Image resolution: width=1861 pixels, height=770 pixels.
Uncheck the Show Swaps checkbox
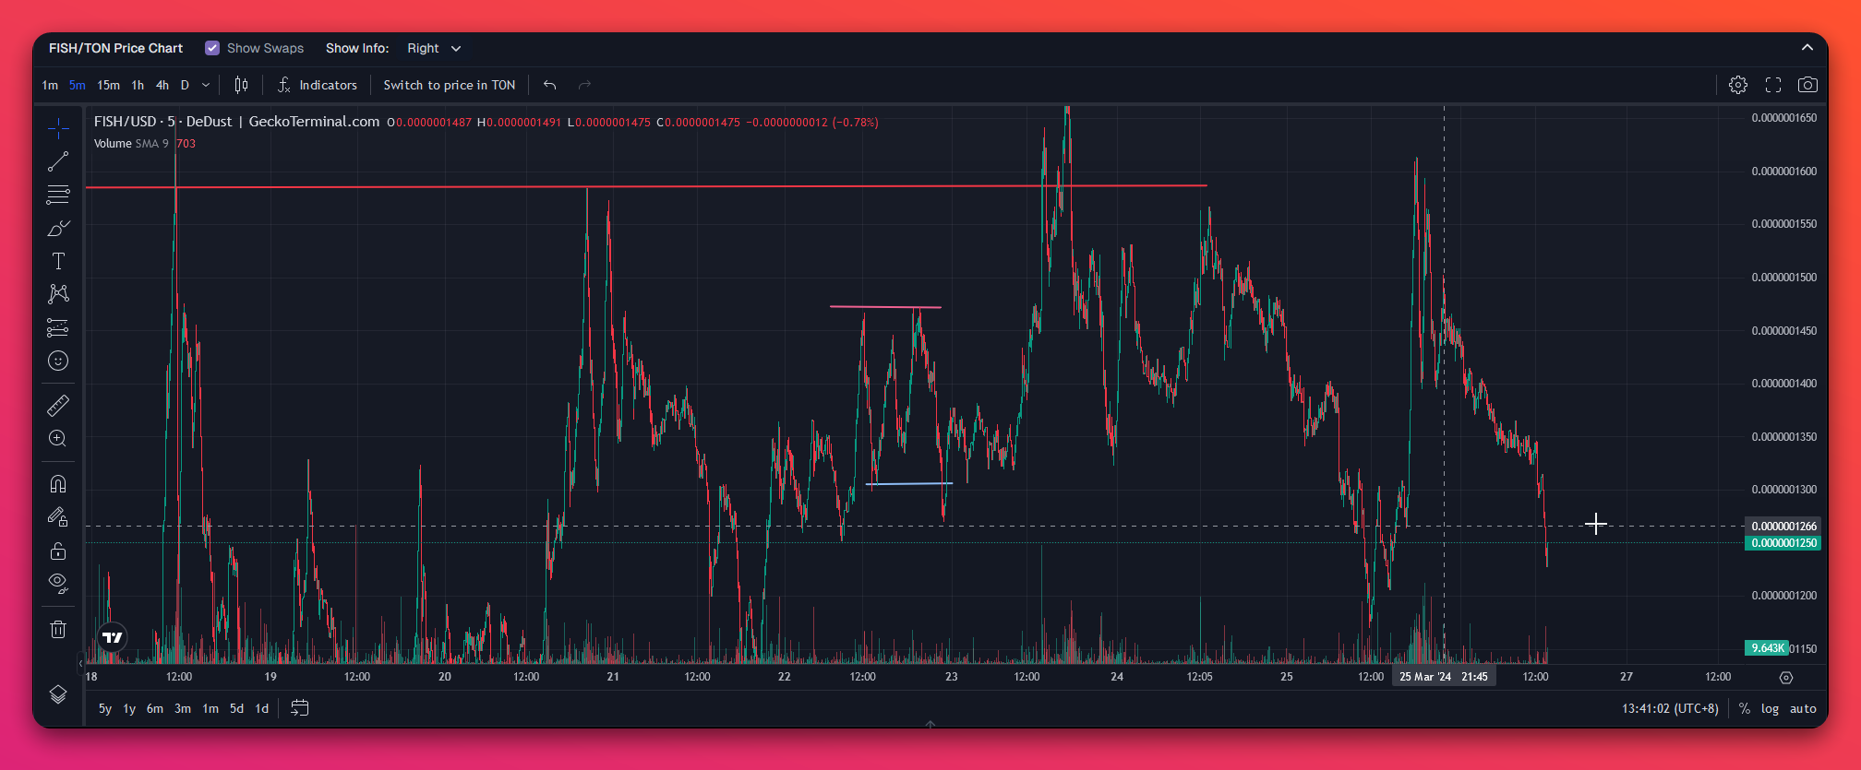(212, 48)
